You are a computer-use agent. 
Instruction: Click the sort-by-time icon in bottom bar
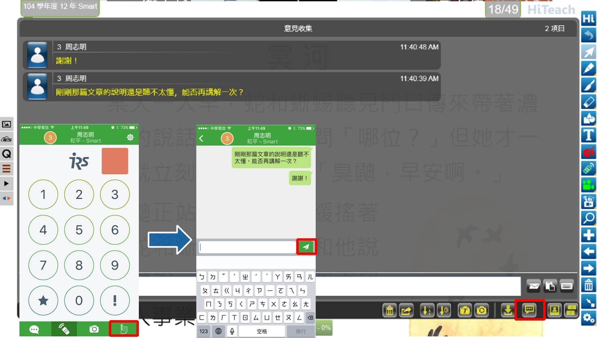444,310
